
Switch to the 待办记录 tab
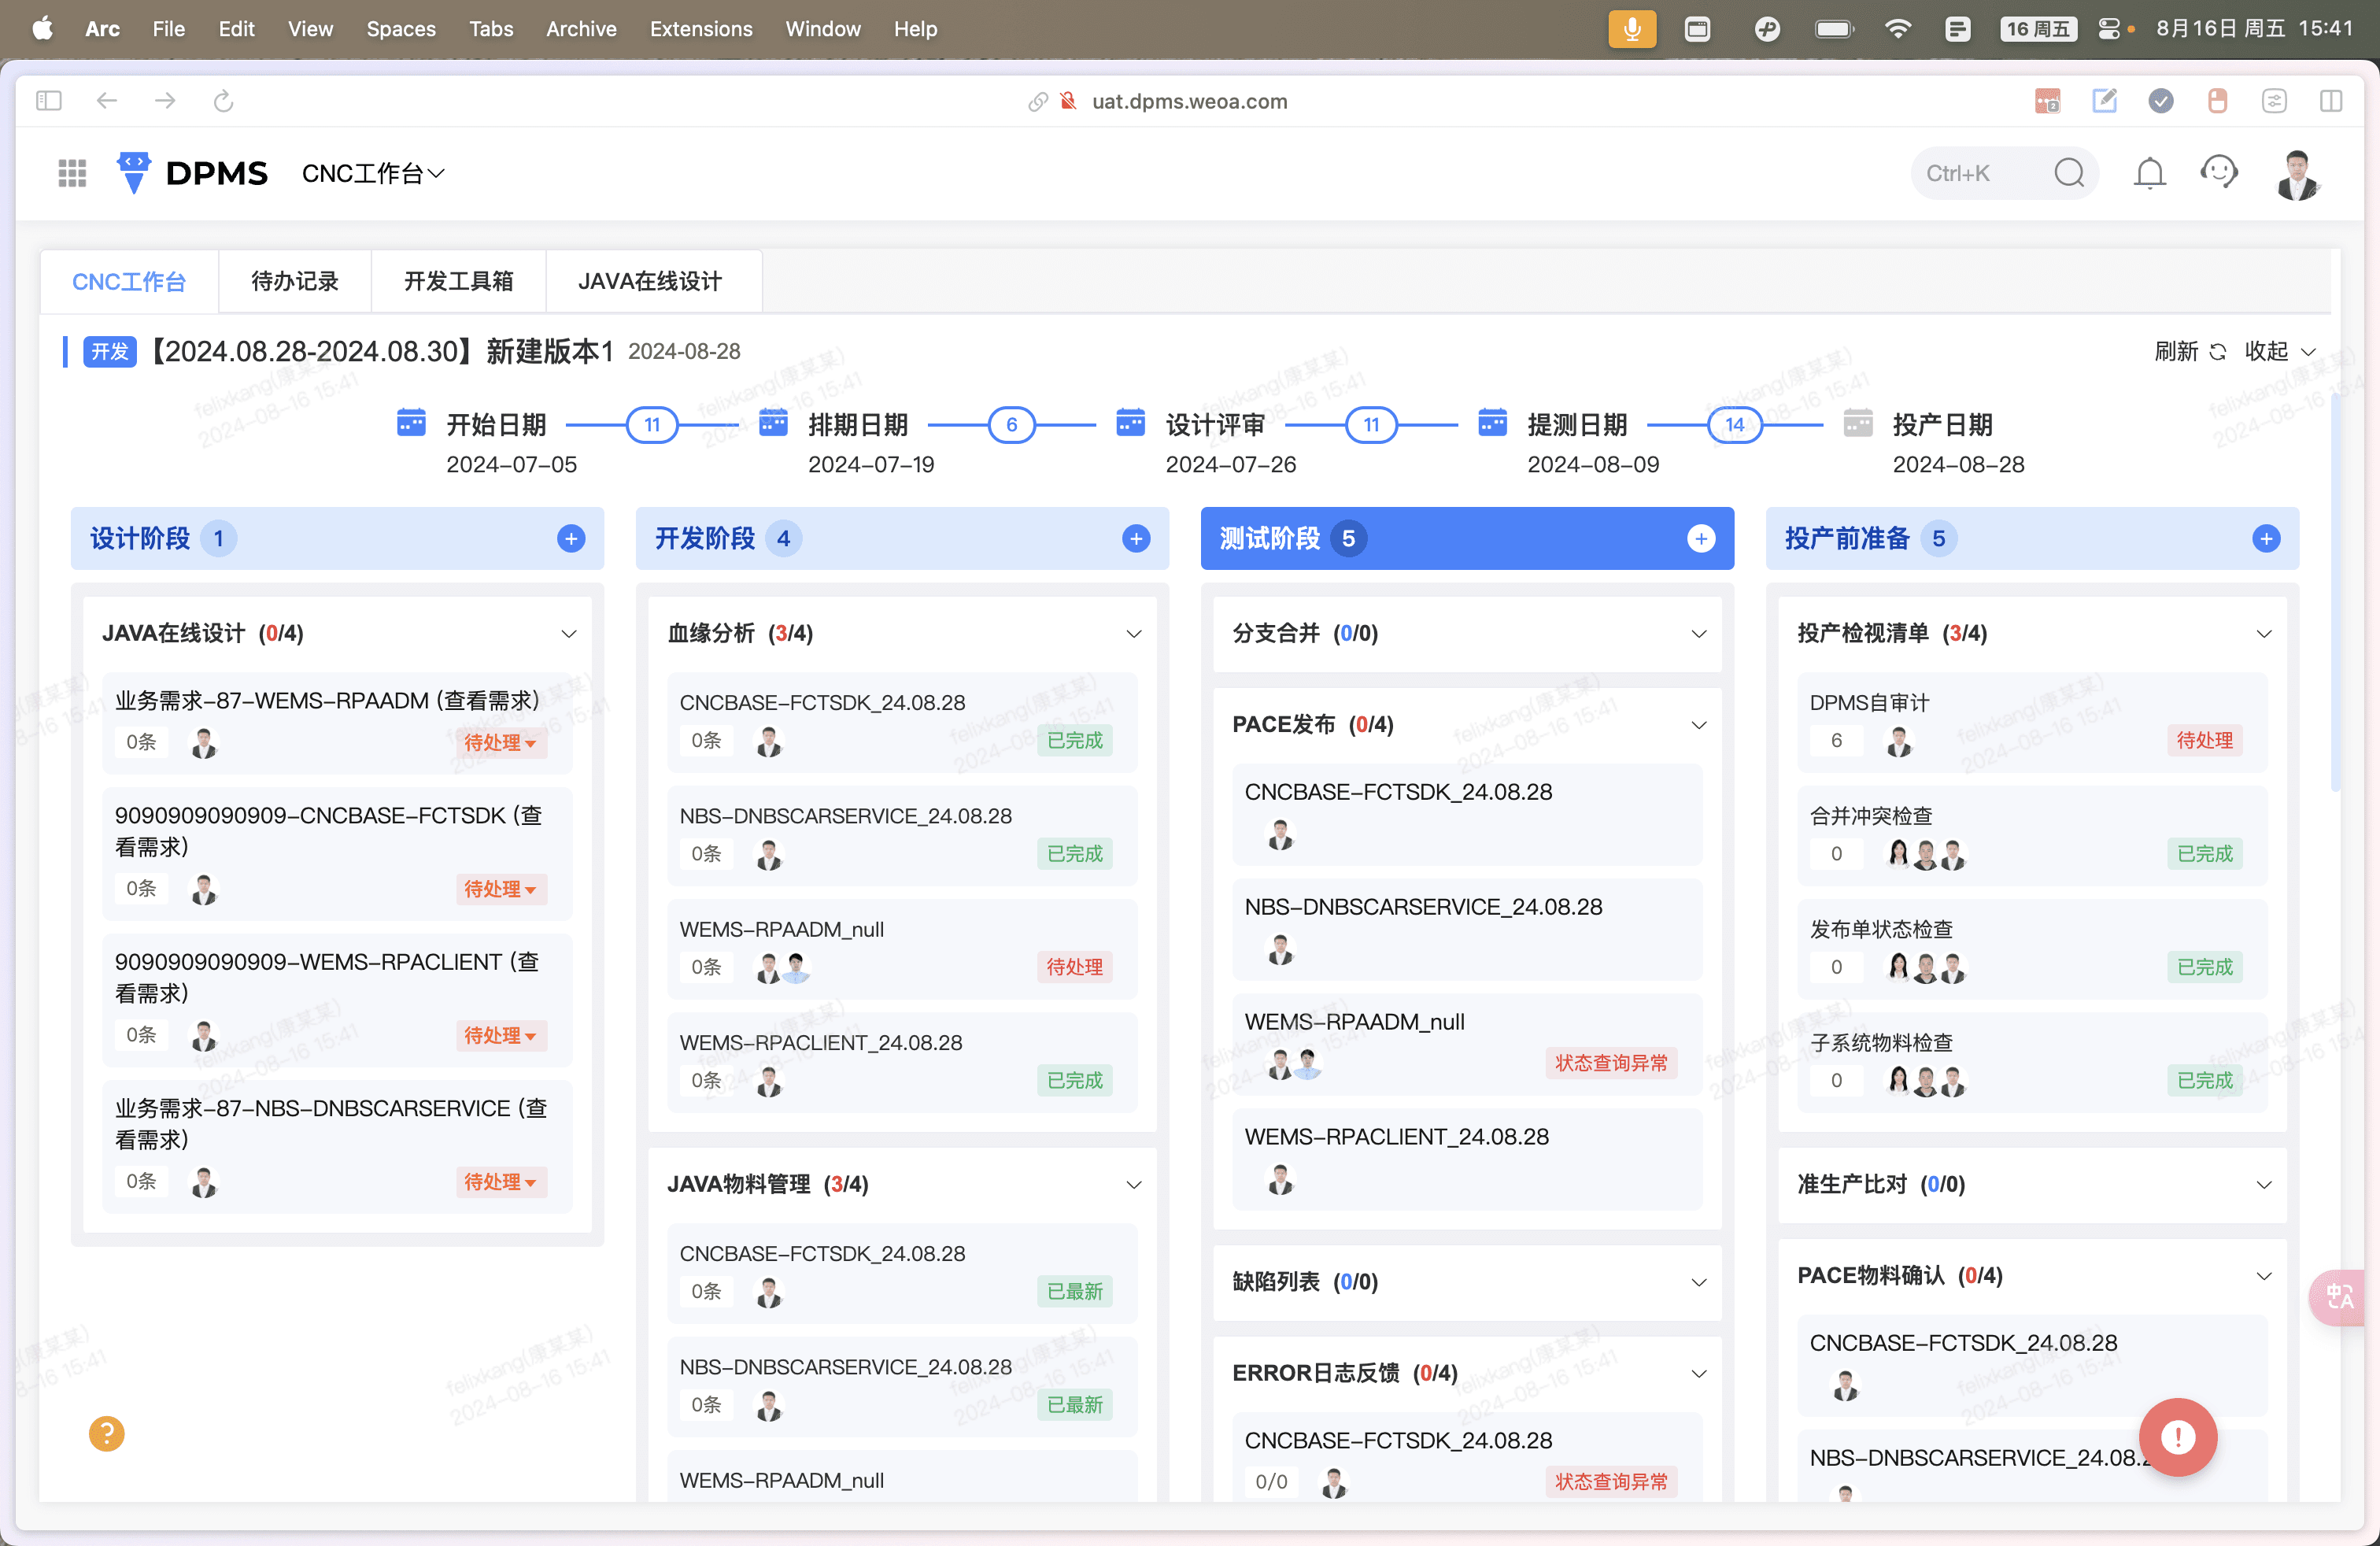pos(294,281)
